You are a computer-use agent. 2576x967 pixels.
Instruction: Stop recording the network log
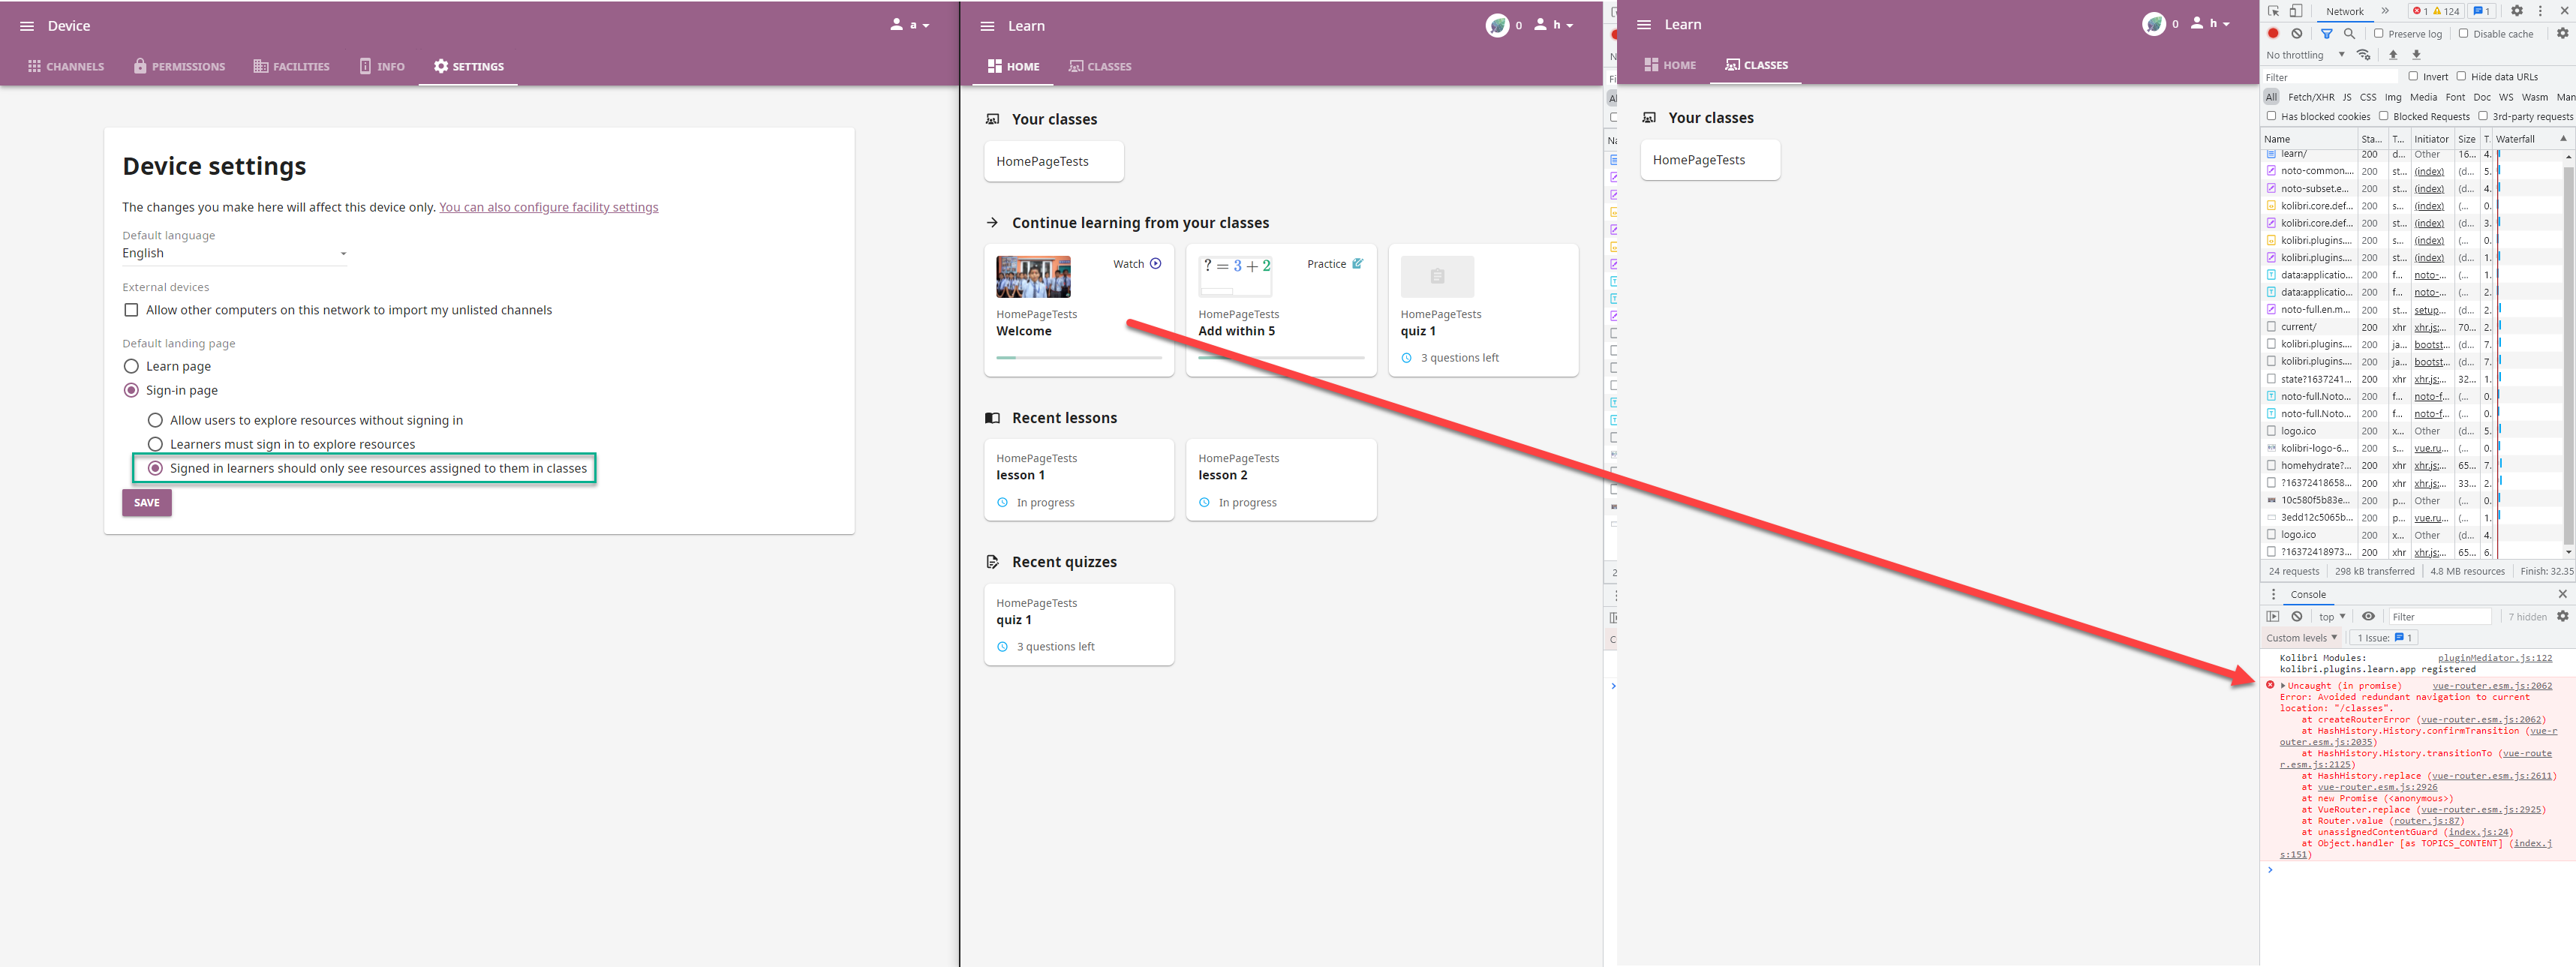pos(2273,33)
